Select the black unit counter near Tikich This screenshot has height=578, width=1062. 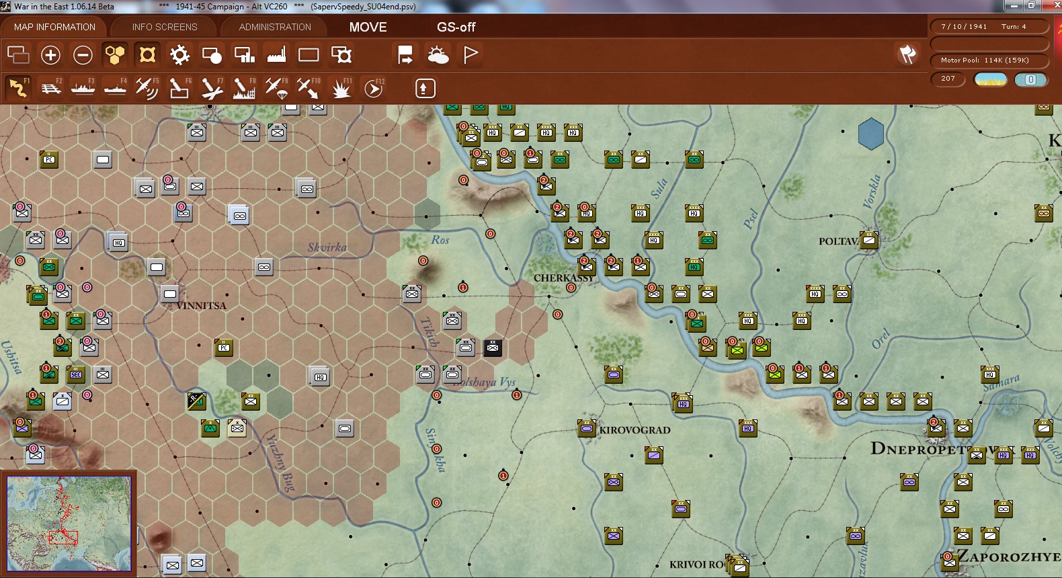point(493,347)
